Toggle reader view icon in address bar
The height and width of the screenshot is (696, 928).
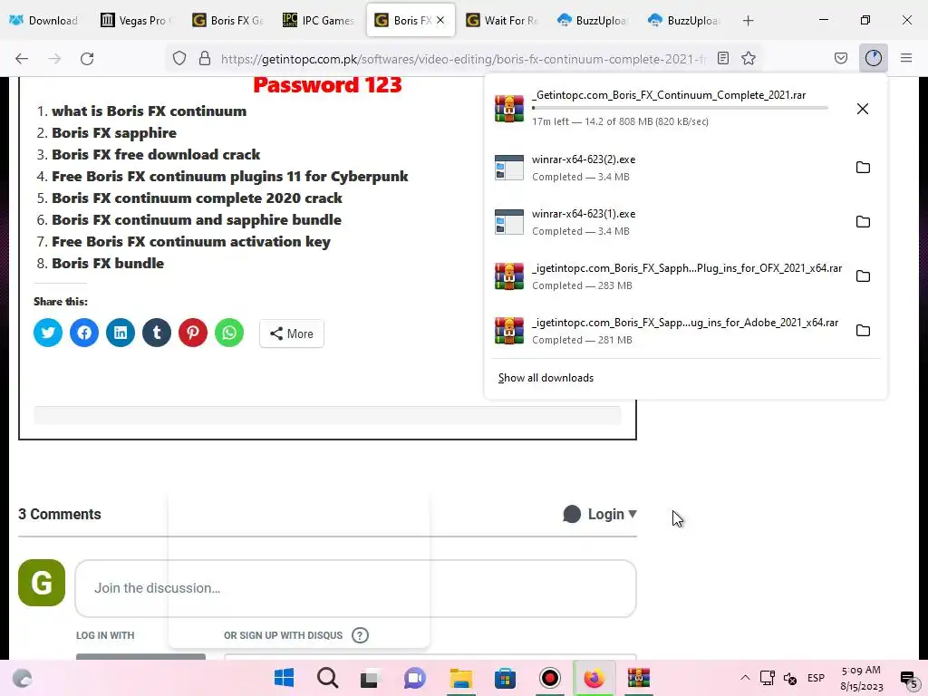point(723,58)
